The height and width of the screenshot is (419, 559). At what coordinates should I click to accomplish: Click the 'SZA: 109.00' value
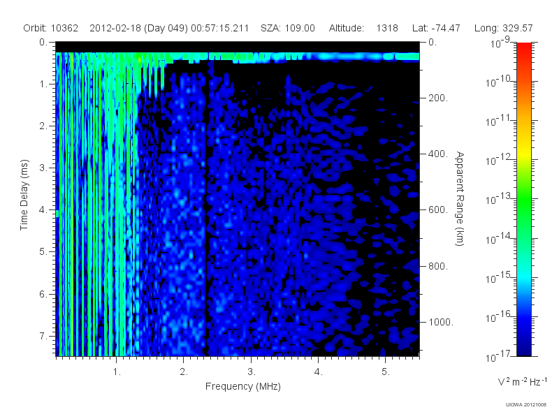(x=288, y=28)
